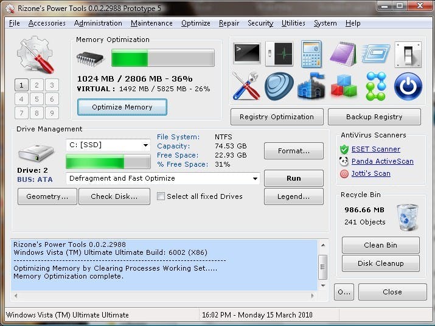Open the Security menu
Screen dimensions: 435x326
click(260, 23)
